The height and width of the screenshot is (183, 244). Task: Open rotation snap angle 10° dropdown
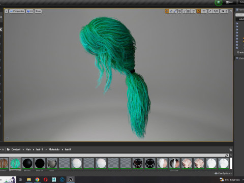tap(204, 11)
